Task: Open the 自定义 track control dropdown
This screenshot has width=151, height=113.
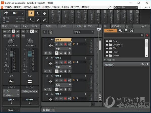Action: pyautogui.click(x=84, y=32)
